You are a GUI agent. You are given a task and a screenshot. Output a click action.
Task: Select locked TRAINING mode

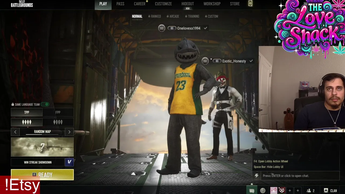(192, 16)
